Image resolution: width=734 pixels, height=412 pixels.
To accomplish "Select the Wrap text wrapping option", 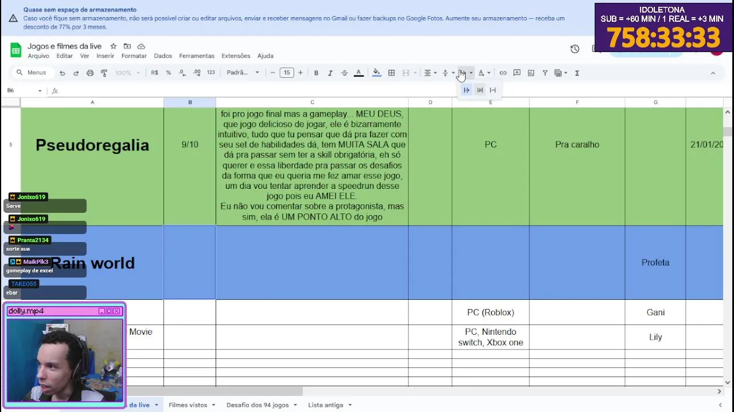I will 480,90.
